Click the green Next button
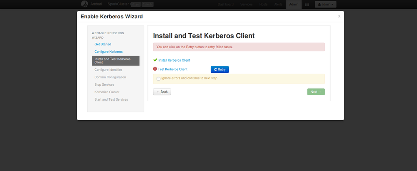This screenshot has height=171, width=417. (x=316, y=92)
